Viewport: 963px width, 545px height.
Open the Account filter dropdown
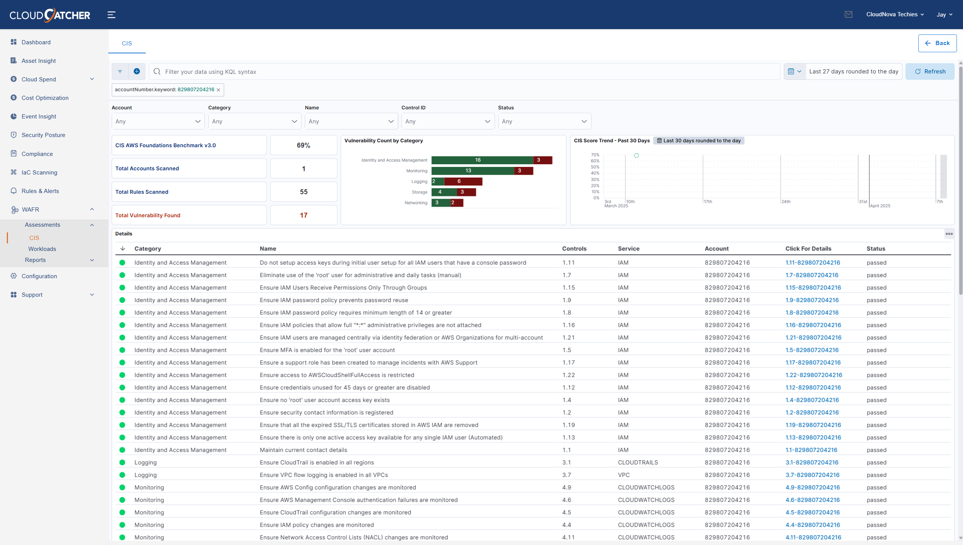point(158,121)
